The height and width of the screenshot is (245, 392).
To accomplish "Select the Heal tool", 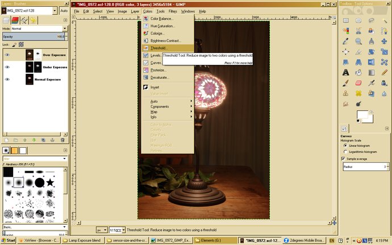I will coord(358,93).
